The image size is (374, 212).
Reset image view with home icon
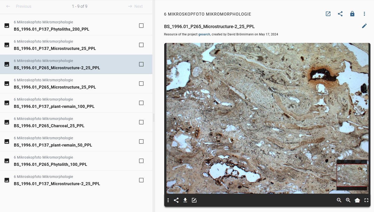(x=357, y=200)
